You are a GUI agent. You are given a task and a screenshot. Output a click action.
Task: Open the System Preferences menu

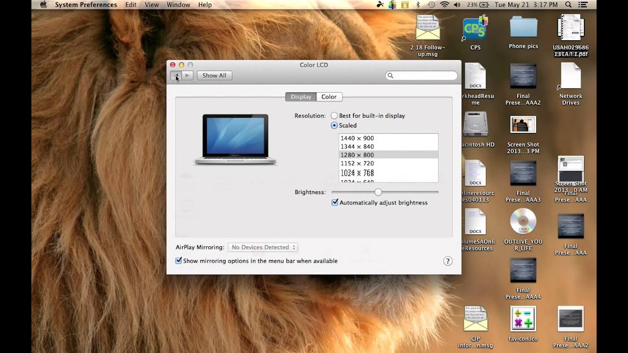point(86,5)
